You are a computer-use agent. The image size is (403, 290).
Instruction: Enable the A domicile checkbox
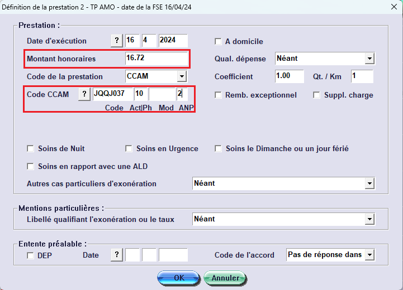tap(218, 41)
